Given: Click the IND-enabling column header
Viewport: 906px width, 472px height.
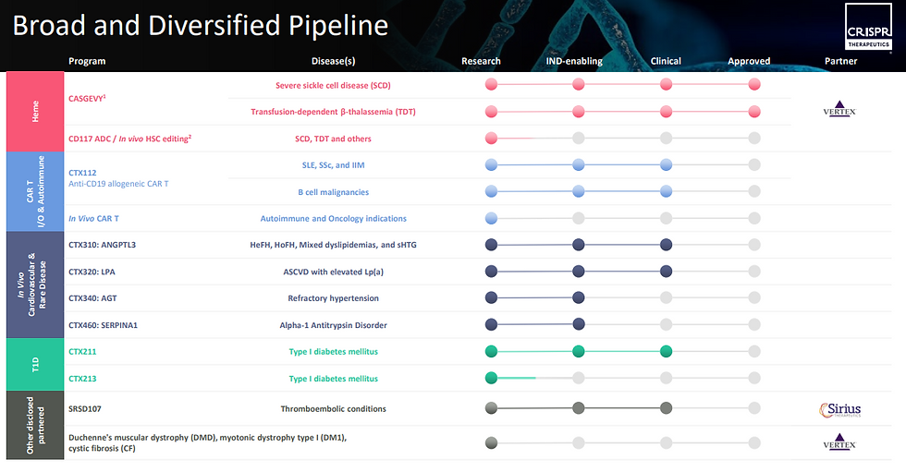Looking at the screenshot, I should 574,61.
